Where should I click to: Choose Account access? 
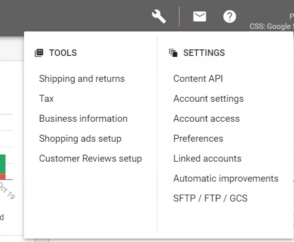point(206,119)
